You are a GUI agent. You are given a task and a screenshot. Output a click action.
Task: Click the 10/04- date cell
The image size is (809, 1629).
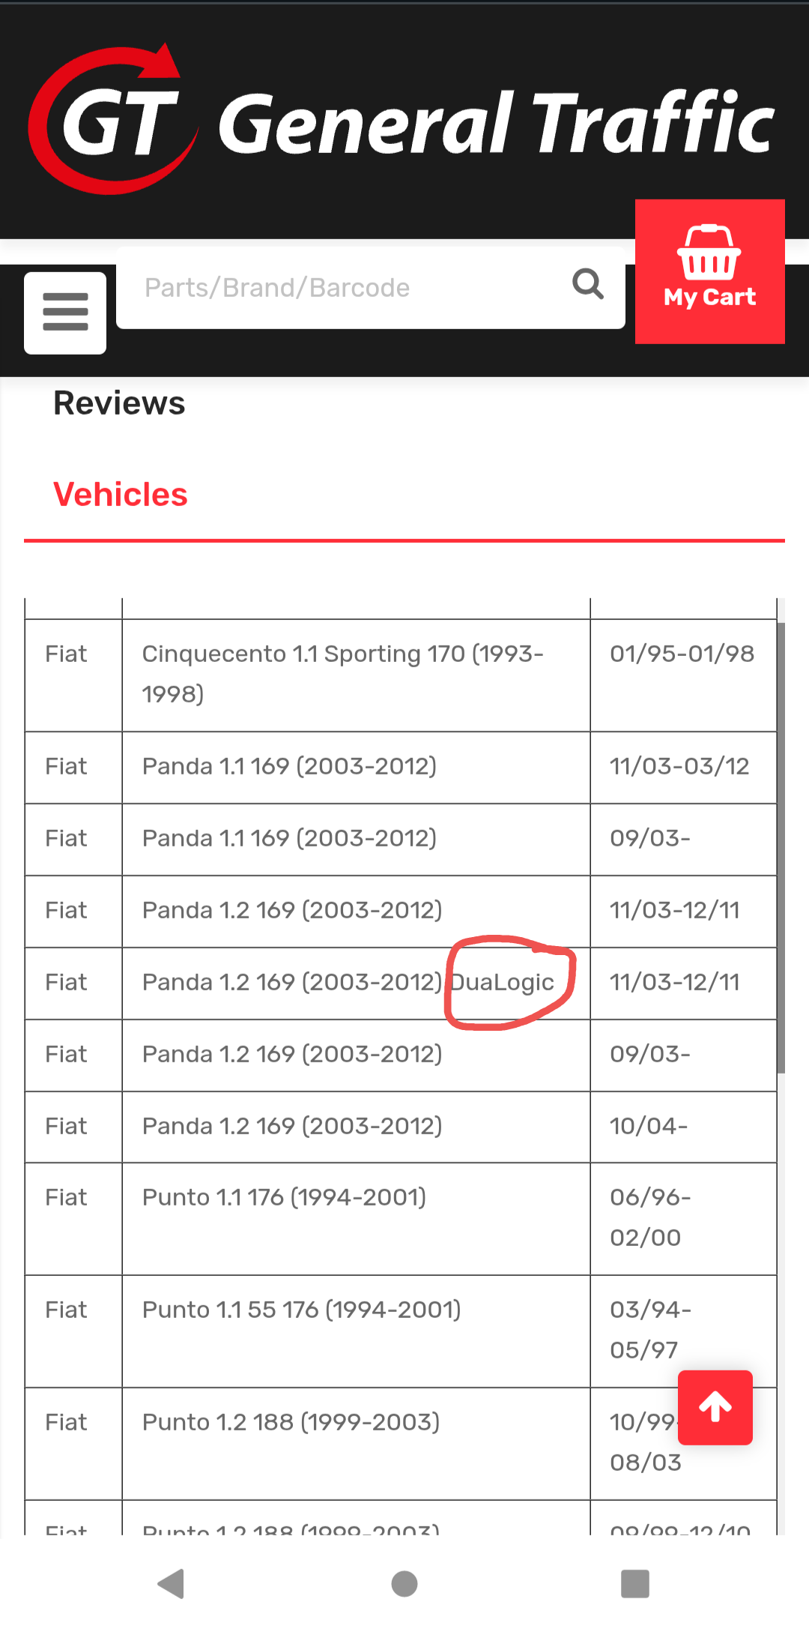click(x=649, y=1126)
